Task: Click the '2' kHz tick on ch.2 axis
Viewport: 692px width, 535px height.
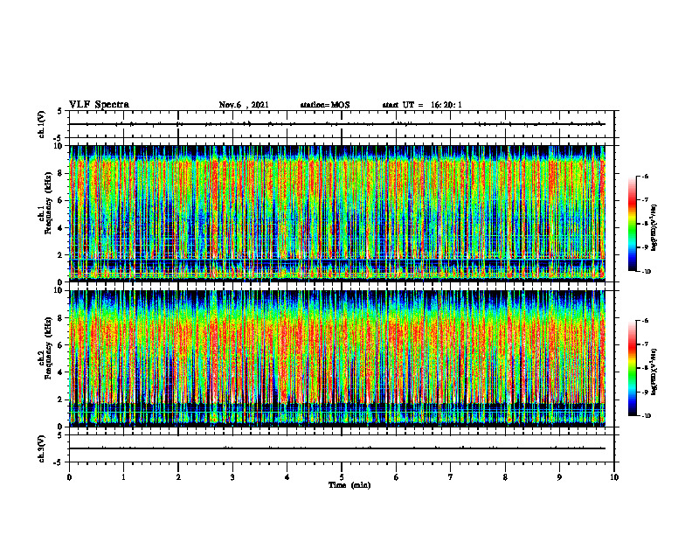Action: (x=61, y=400)
